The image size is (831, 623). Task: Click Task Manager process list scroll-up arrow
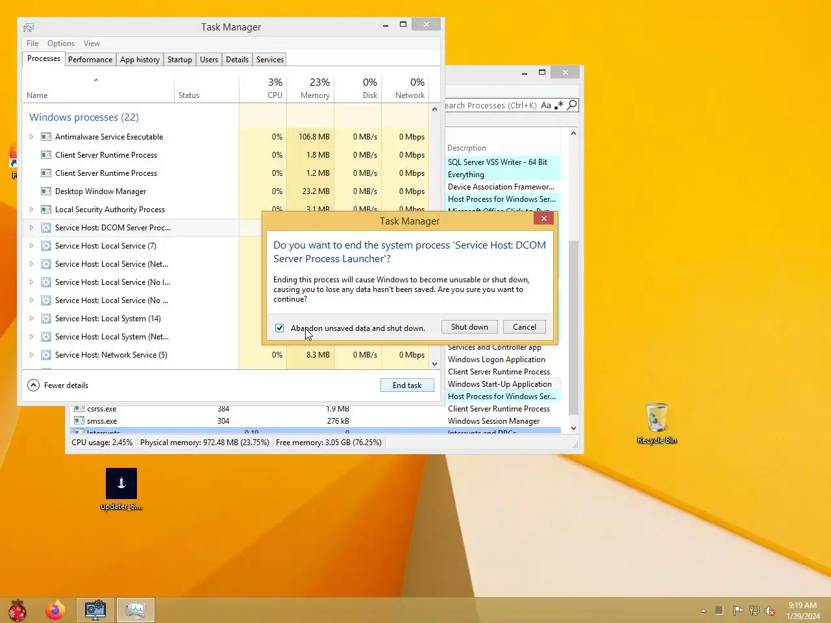[435, 109]
